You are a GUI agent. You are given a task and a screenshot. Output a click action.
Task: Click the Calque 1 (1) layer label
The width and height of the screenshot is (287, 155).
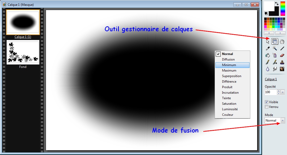[x=23, y=37]
